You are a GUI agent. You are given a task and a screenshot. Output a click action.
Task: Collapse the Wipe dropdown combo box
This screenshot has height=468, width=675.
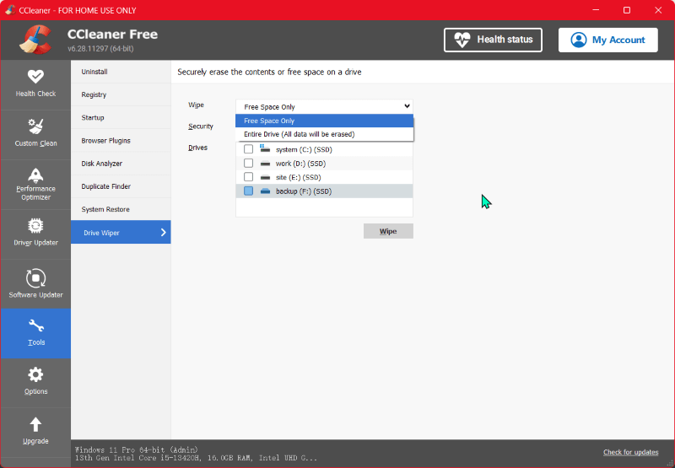coord(324,107)
